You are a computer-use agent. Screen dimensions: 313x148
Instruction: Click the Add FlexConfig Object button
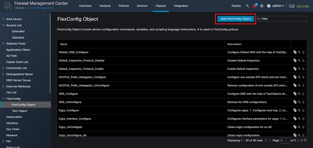236,19
